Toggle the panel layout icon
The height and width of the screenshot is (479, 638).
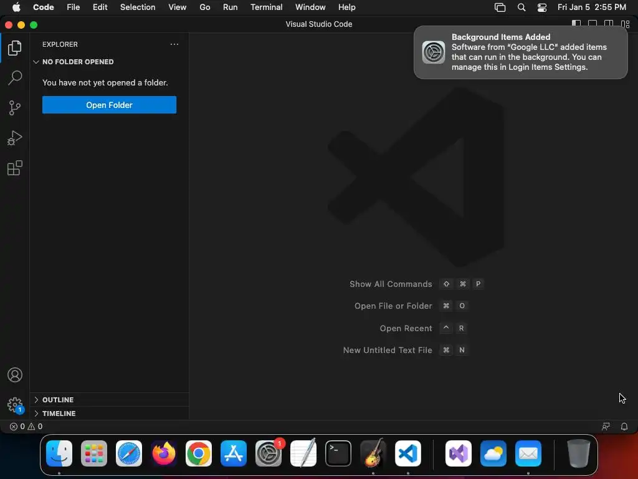pos(593,24)
